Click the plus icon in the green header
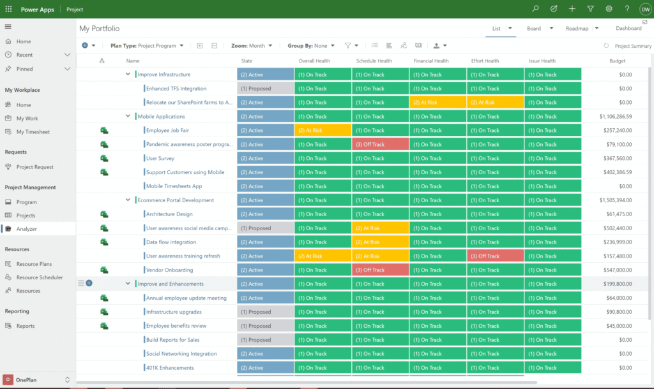Image resolution: width=654 pixels, height=389 pixels. click(572, 9)
